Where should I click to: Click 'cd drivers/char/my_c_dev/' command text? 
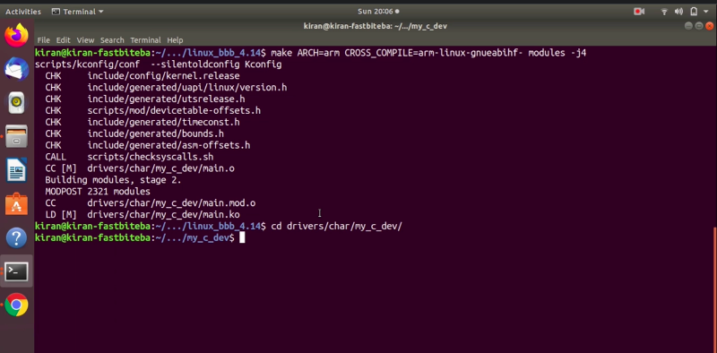click(336, 226)
